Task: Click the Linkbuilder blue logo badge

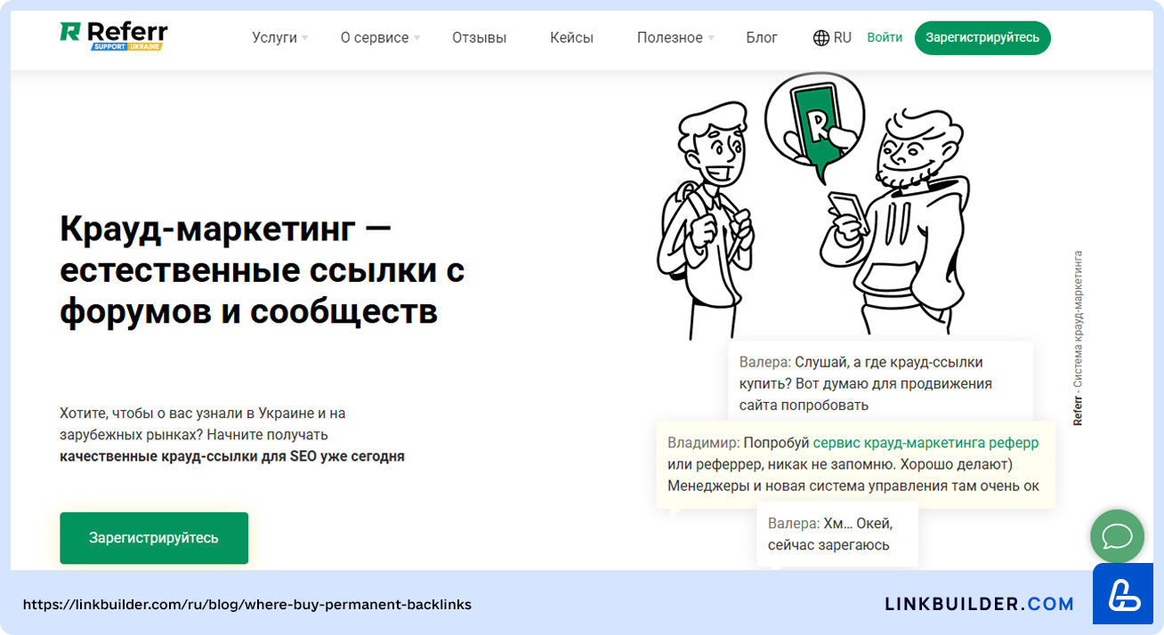Action: pos(1122,593)
